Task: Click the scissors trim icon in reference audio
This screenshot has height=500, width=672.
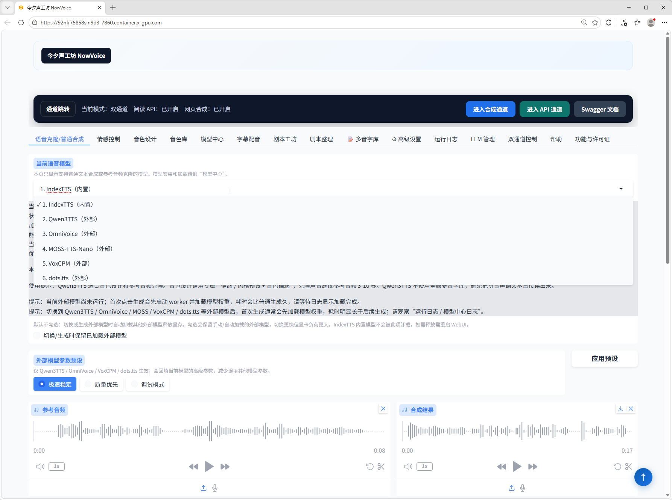Action: coord(381,467)
